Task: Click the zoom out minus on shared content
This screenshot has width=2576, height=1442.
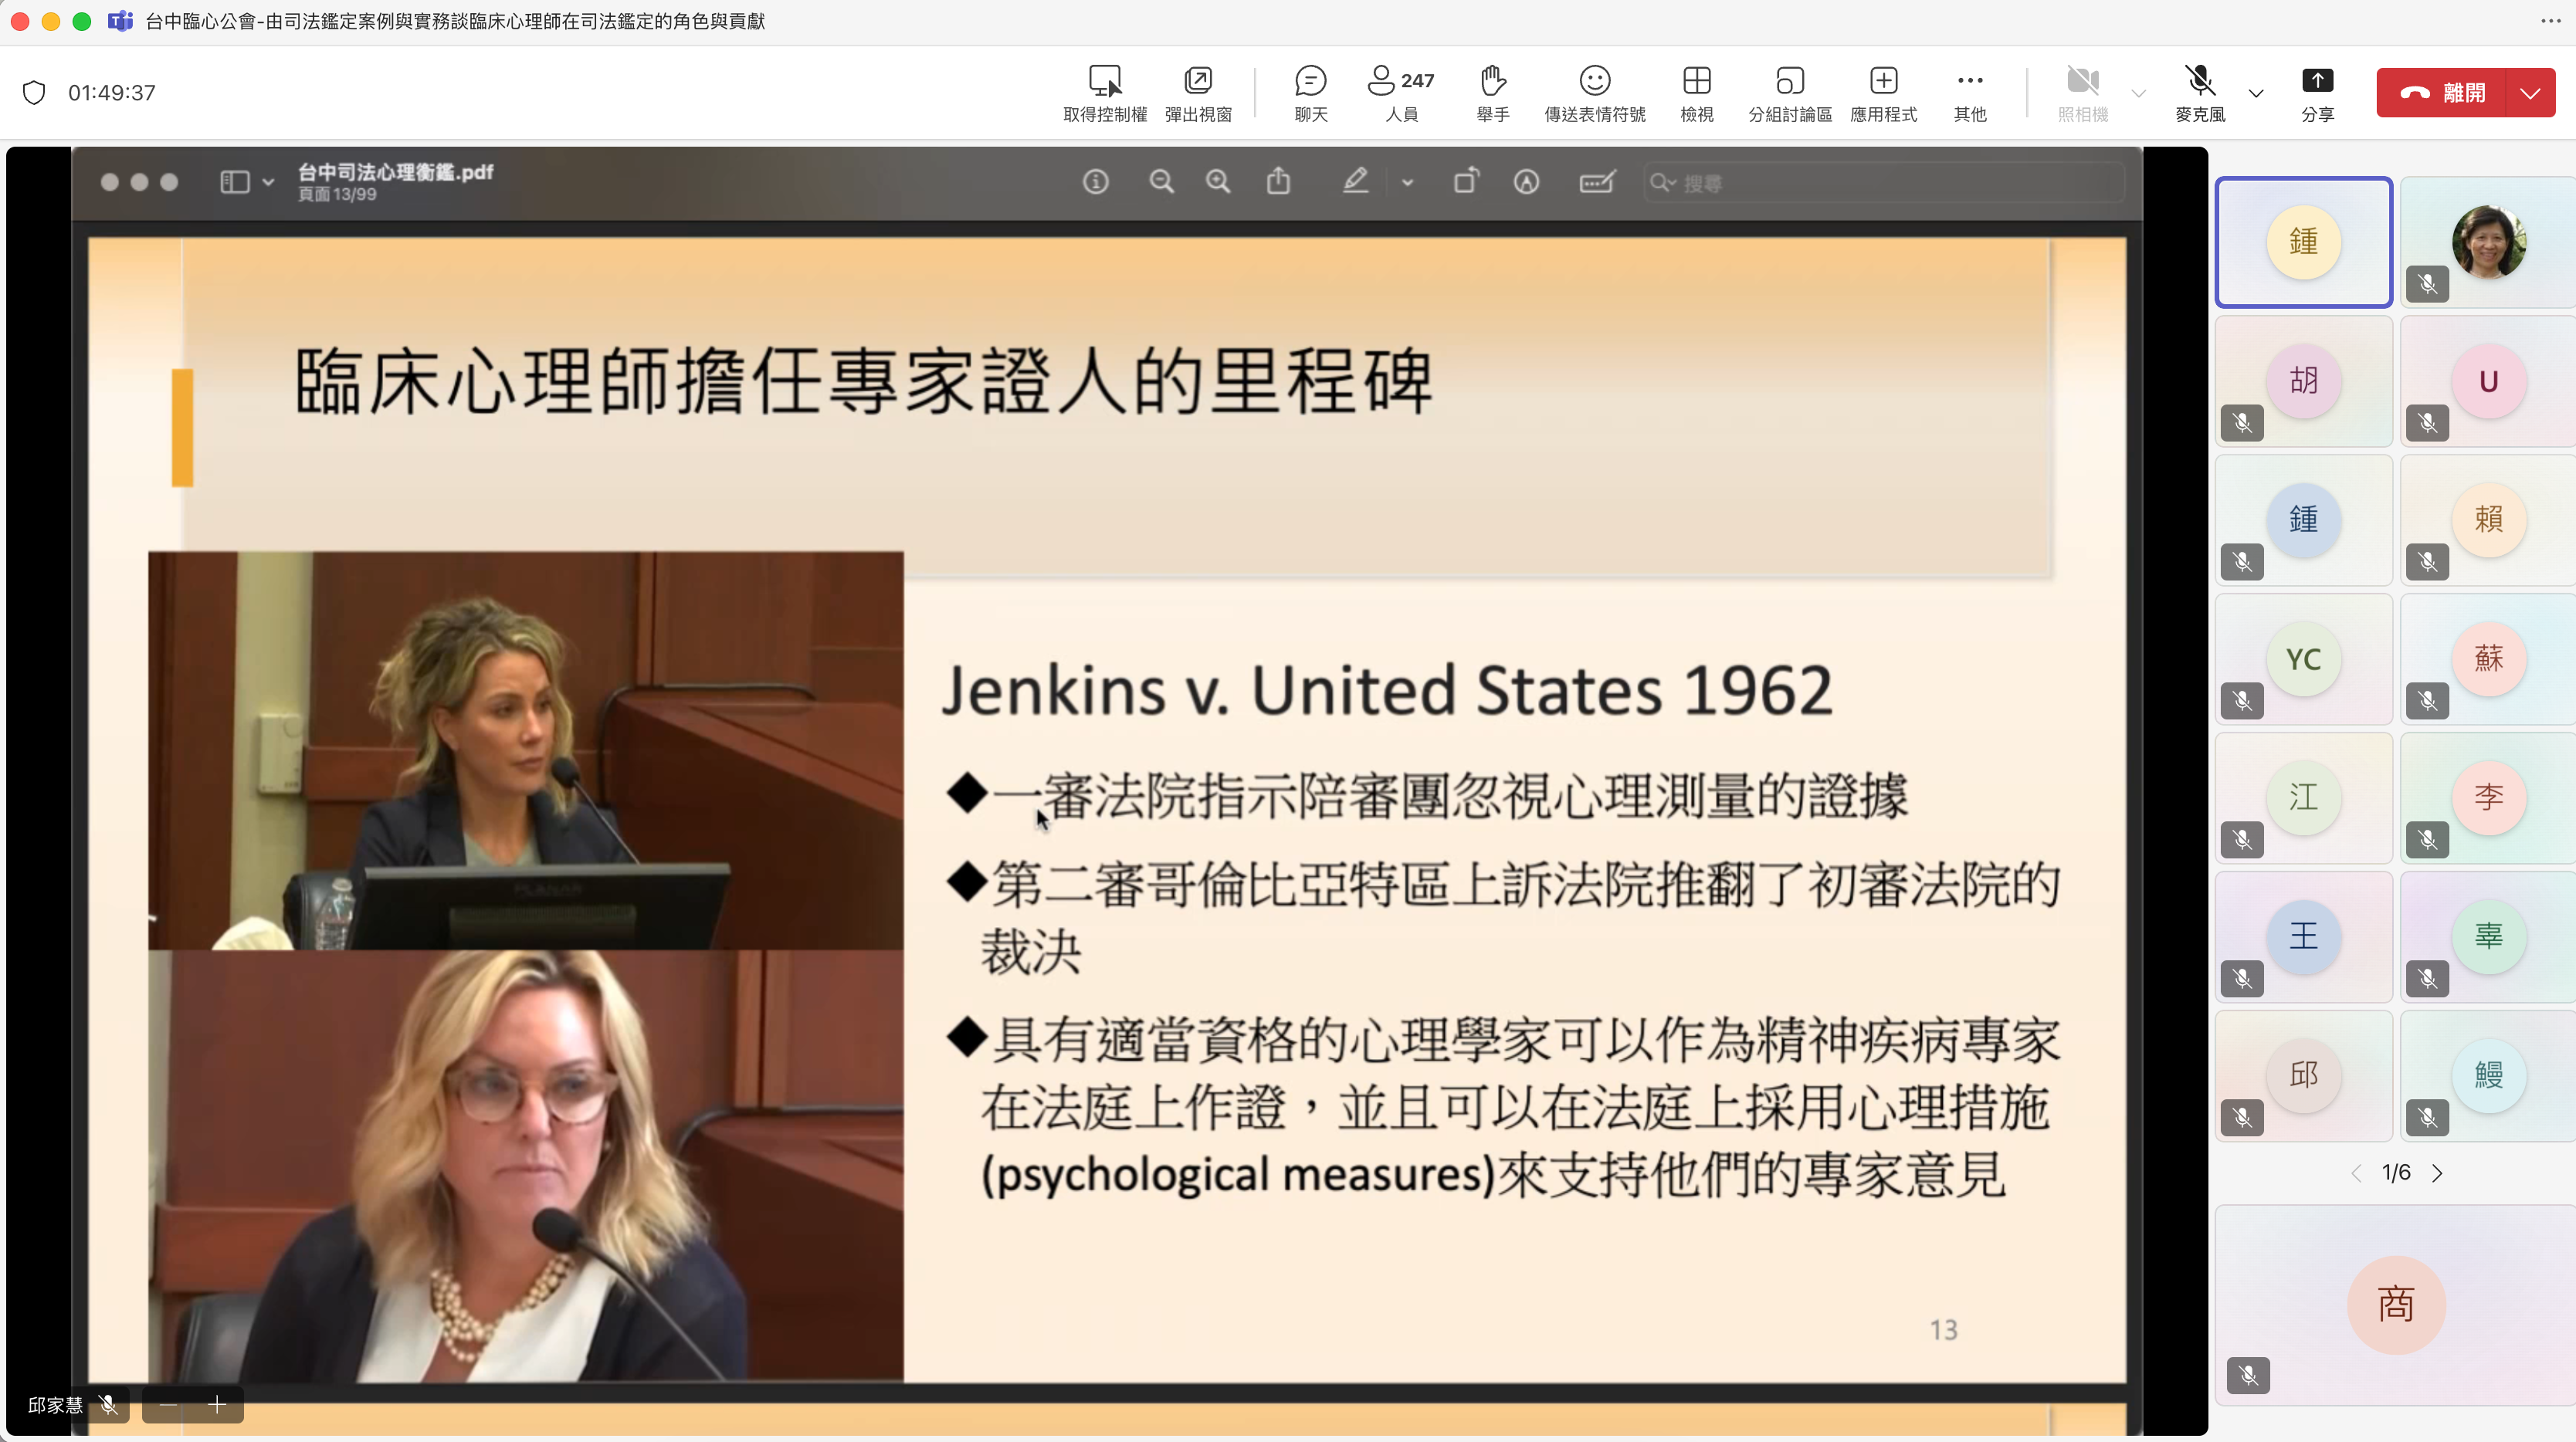Action: click(x=168, y=1405)
